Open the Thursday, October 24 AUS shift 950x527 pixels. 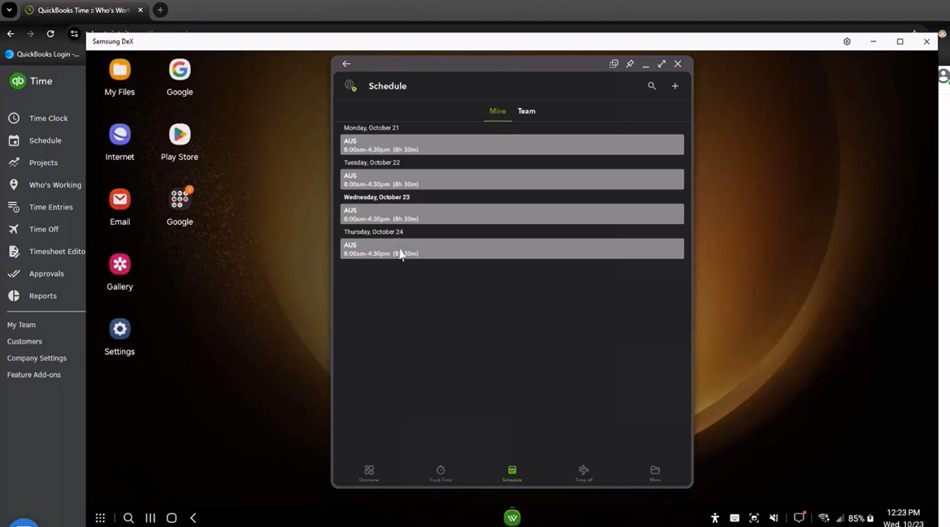pos(512,249)
